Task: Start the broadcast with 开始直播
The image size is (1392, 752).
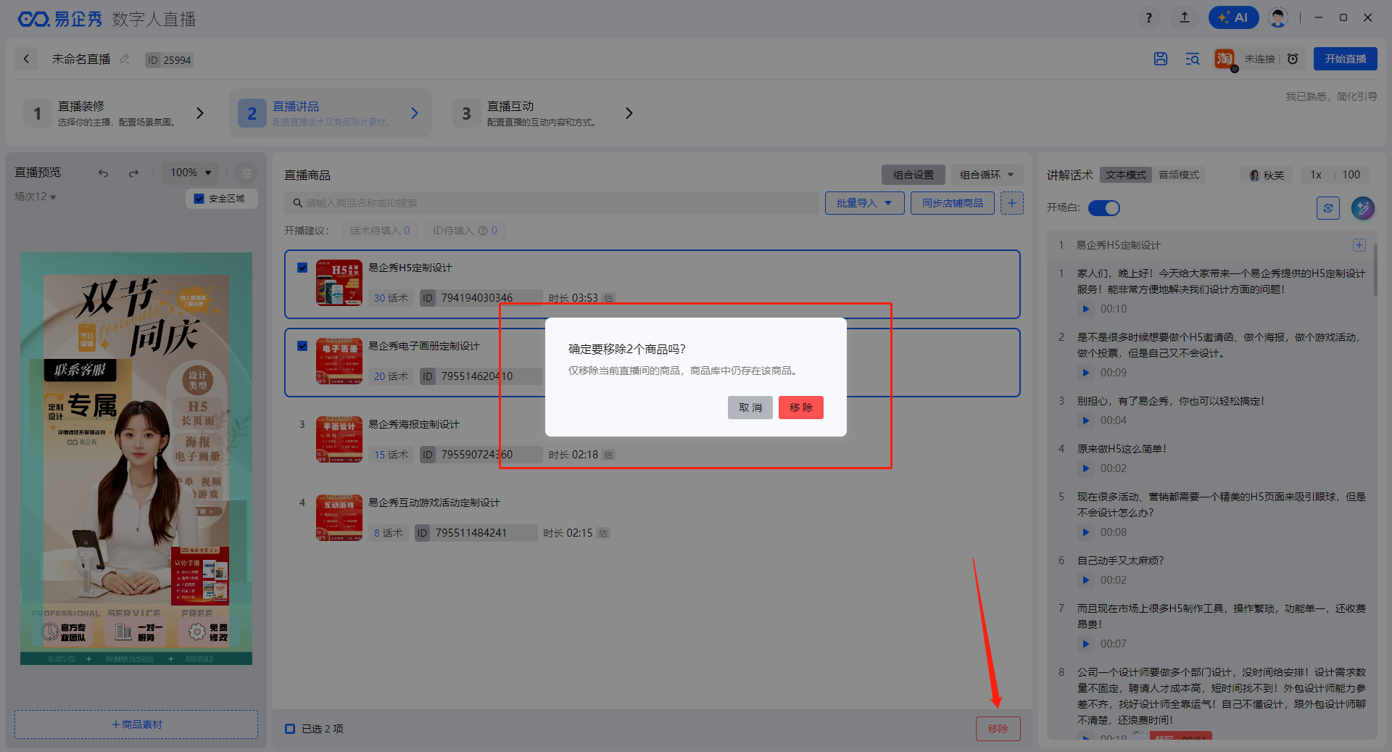Action: (x=1345, y=59)
